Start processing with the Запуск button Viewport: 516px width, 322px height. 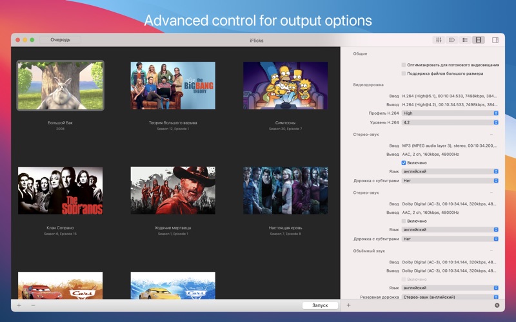320,305
